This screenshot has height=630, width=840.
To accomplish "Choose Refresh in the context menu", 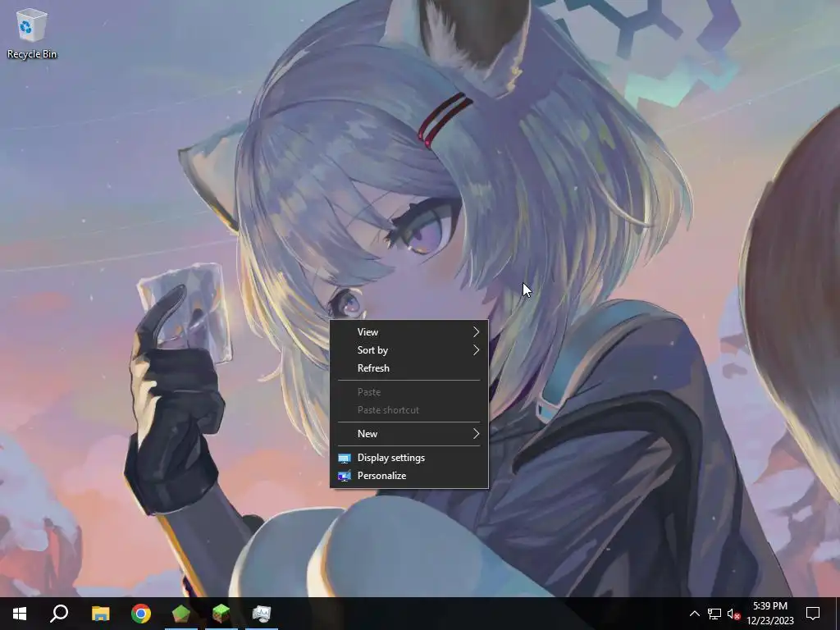I will [x=409, y=368].
